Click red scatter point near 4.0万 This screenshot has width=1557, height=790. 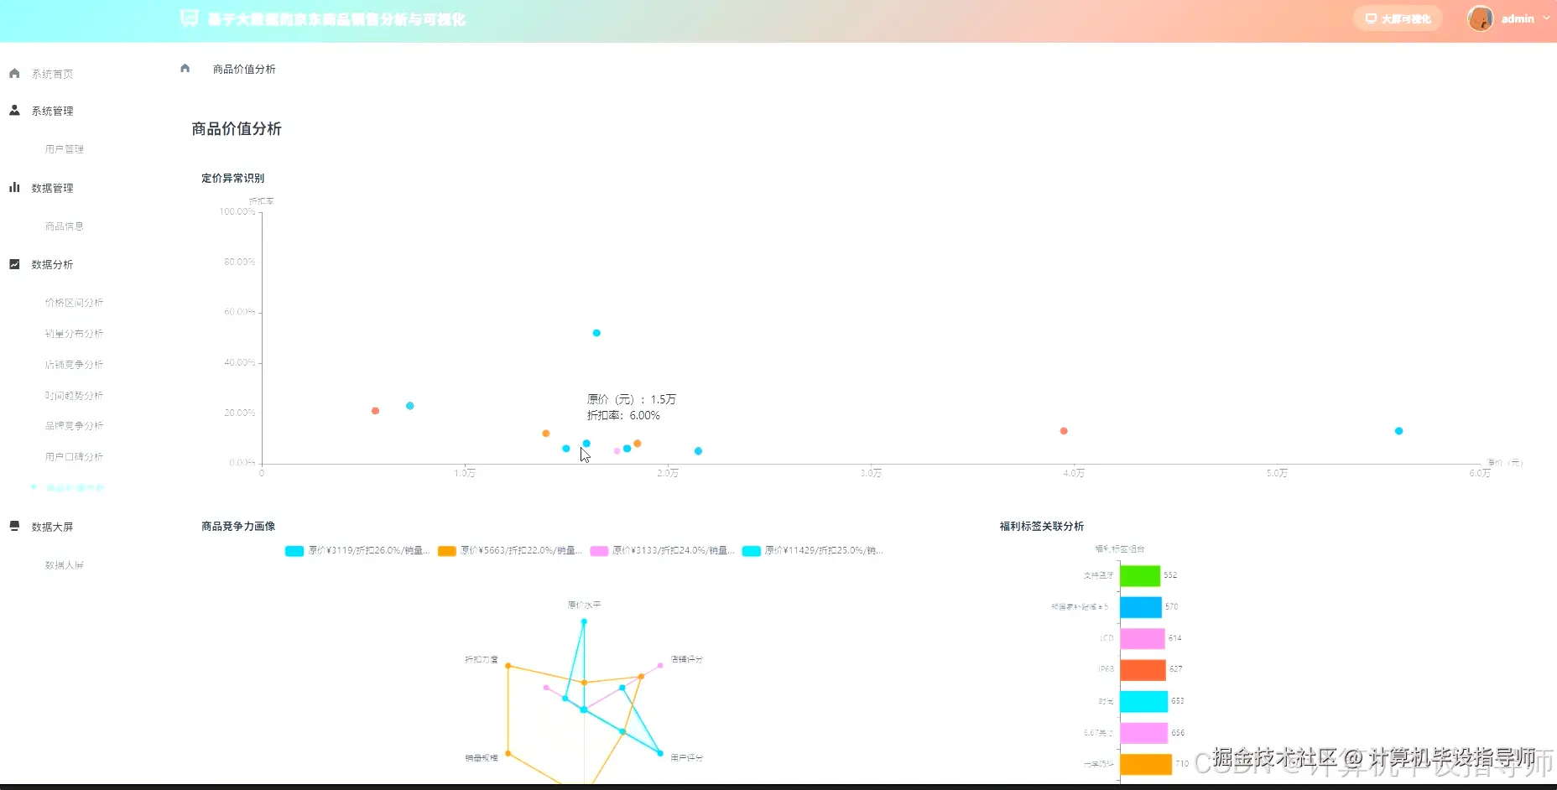[1064, 431]
